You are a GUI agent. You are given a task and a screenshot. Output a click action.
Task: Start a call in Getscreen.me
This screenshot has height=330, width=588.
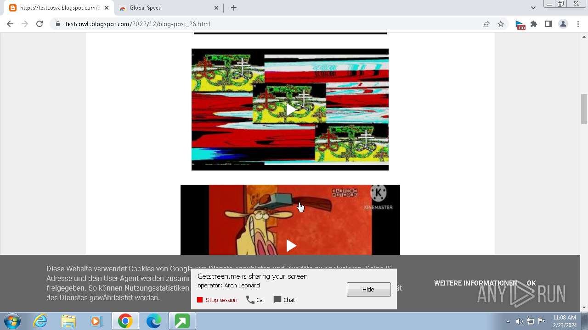[x=255, y=300]
